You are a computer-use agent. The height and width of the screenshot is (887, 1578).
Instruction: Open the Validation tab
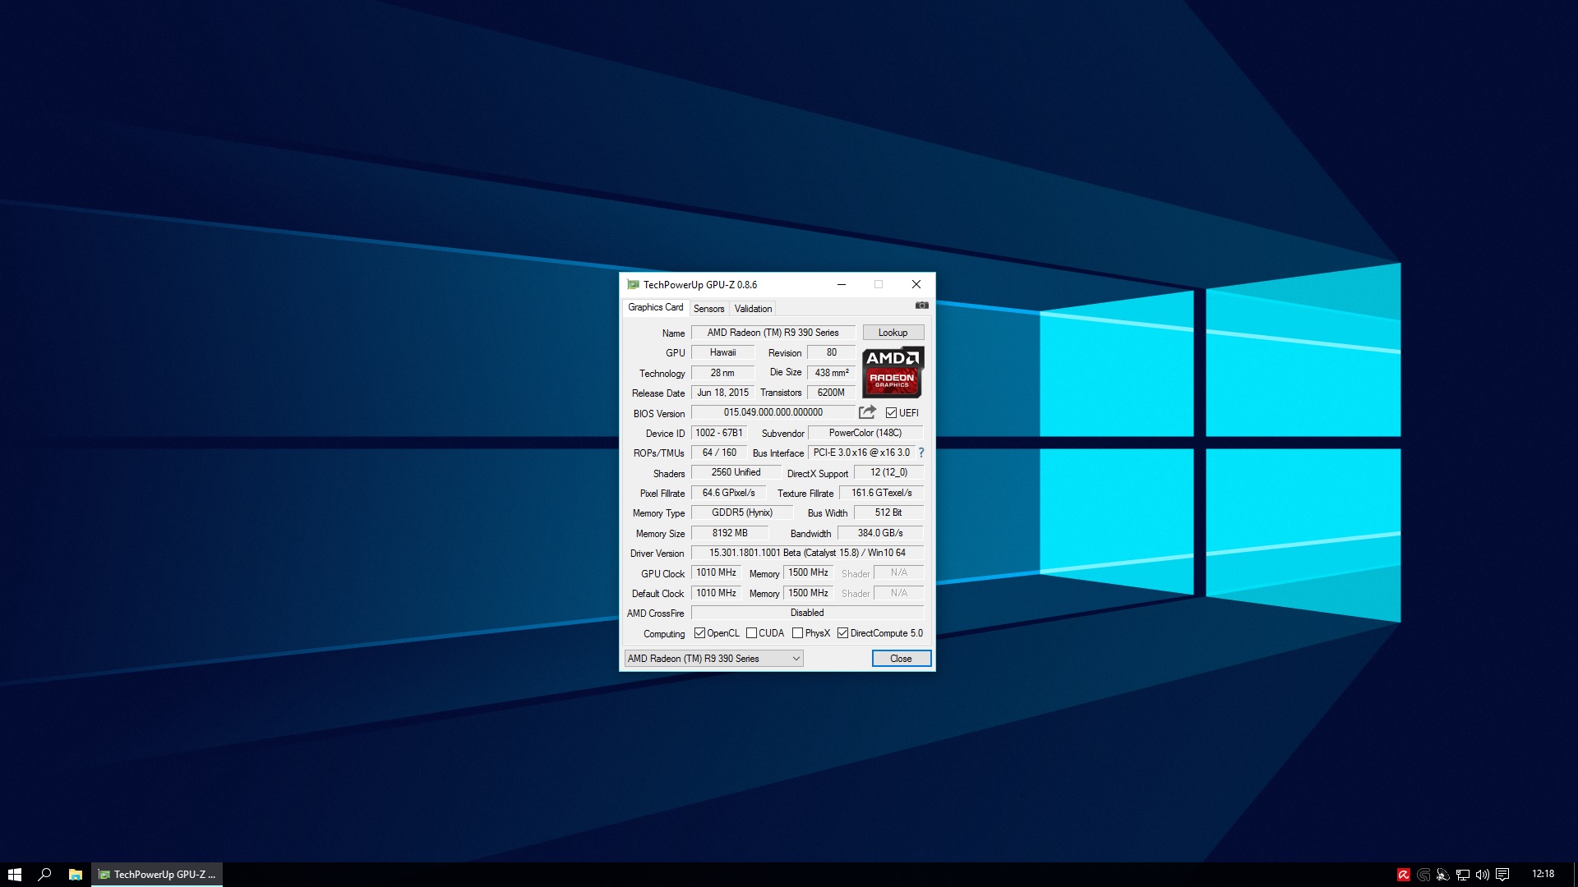[753, 309]
